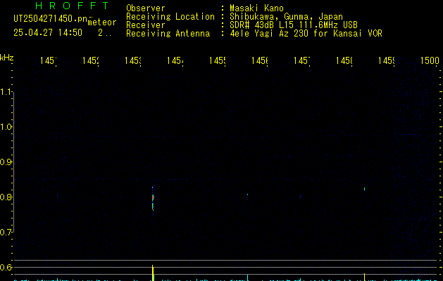Click the 'Receiving Location' label

[x=170, y=17]
